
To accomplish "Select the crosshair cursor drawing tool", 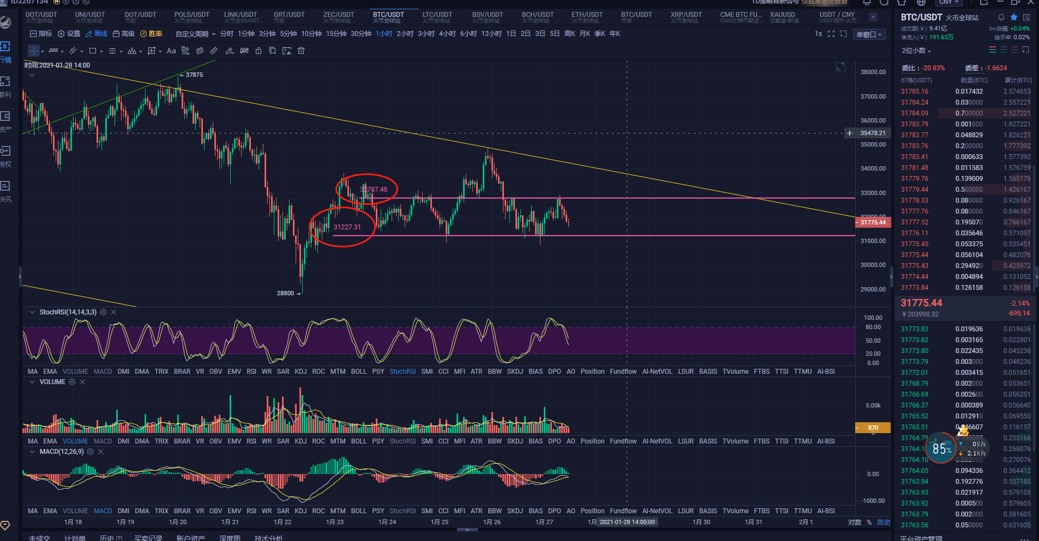I will coord(34,51).
